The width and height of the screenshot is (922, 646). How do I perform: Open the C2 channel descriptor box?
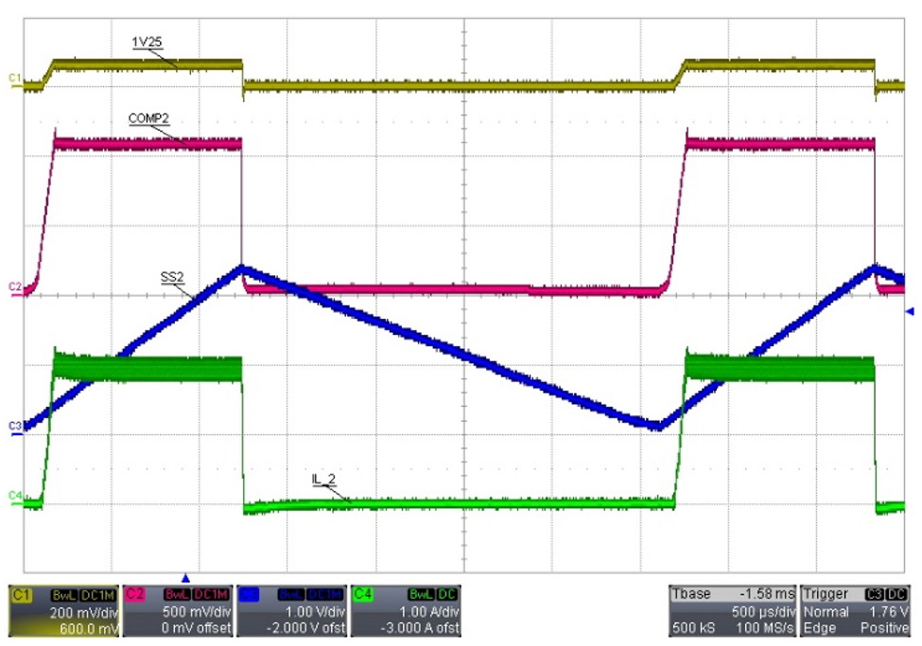[x=177, y=612]
